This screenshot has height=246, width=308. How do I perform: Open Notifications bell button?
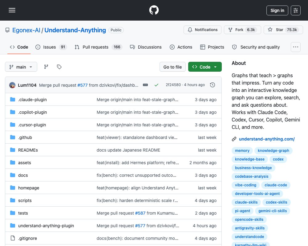pyautogui.click(x=202, y=30)
